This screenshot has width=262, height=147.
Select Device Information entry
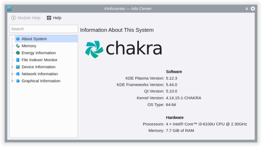click(x=46, y=67)
